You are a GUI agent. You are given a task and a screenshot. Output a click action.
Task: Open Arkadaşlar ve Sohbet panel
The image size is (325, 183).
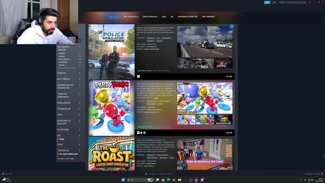click(313, 174)
